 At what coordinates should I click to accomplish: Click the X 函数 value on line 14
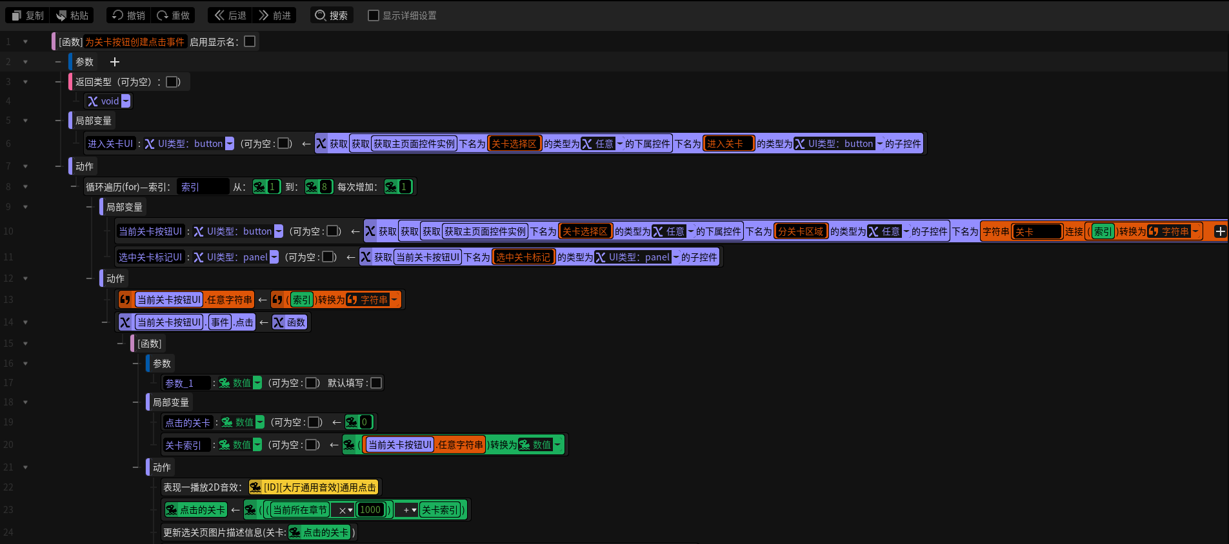(x=290, y=322)
